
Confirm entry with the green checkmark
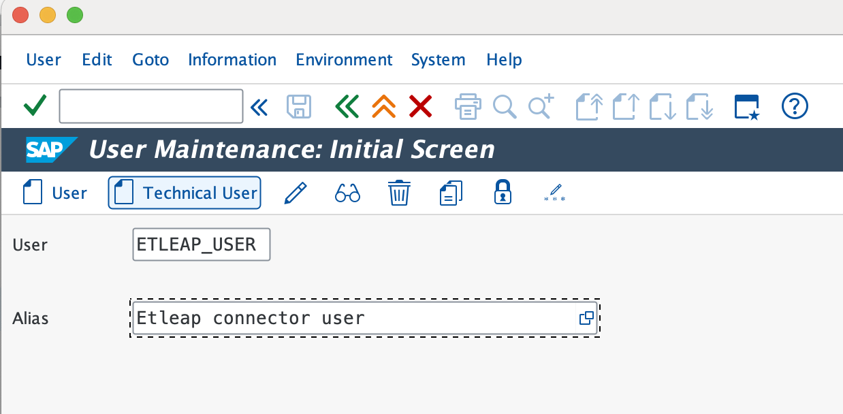(x=34, y=106)
